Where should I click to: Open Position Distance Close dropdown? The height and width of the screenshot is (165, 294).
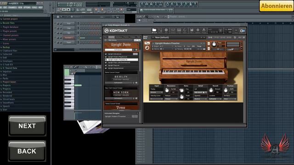pos(230,99)
